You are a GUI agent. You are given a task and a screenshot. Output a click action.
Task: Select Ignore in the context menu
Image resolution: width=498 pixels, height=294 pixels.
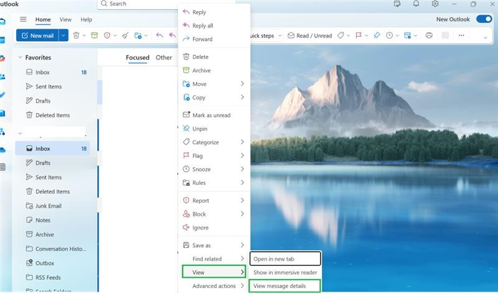[x=214, y=227]
